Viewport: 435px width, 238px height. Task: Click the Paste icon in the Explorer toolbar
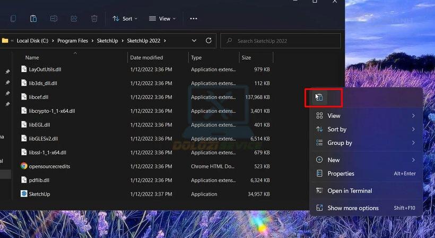pos(33,19)
